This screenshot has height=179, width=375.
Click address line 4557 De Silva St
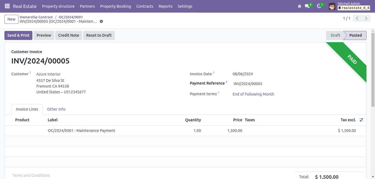[50, 80]
